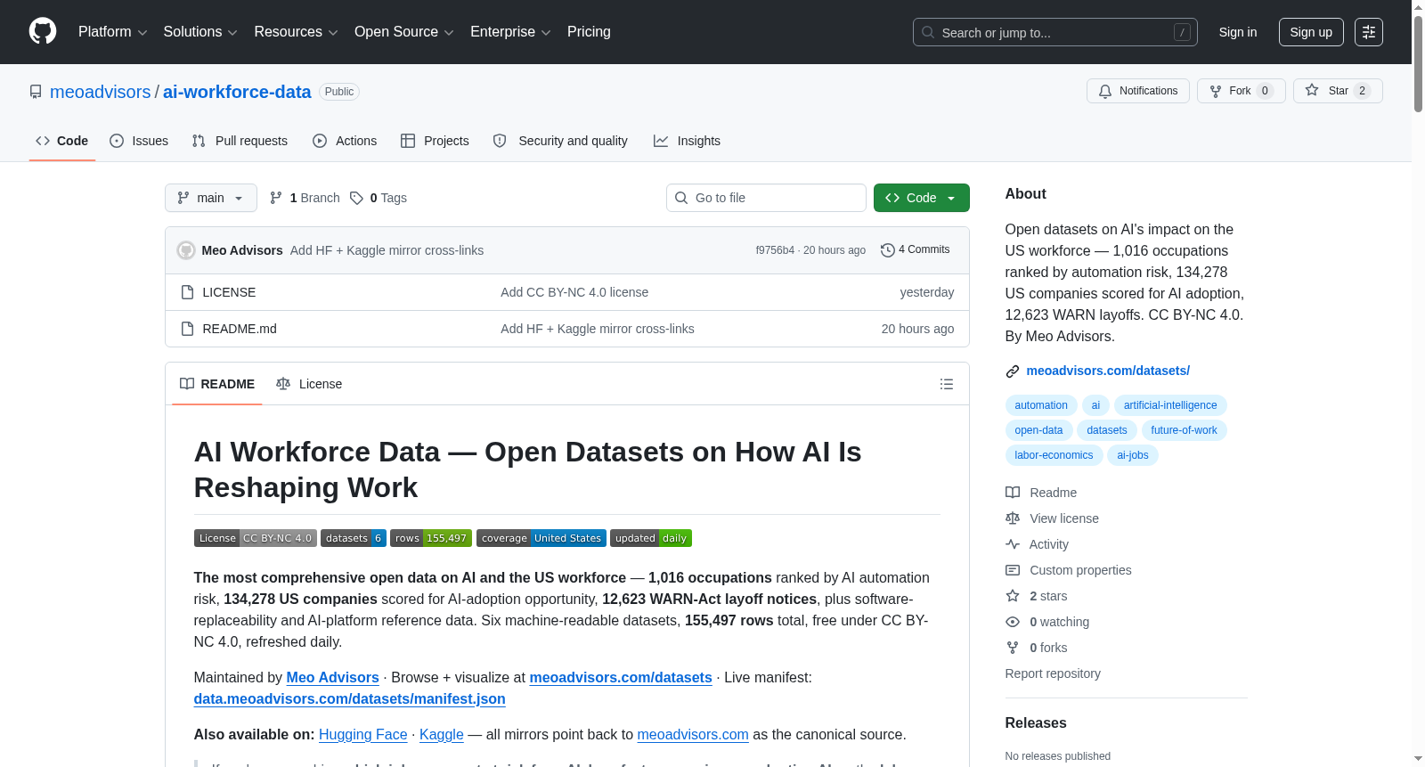This screenshot has height=767, width=1425.
Task: Open the ai-workforce-data repository link
Action: pyautogui.click(x=237, y=92)
